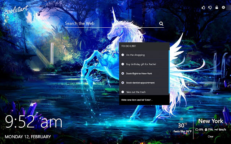Screen dimensions: 231x144
Task: Select 'Buy birthday gift for Rachel' text
Action: click(x=141, y=64)
